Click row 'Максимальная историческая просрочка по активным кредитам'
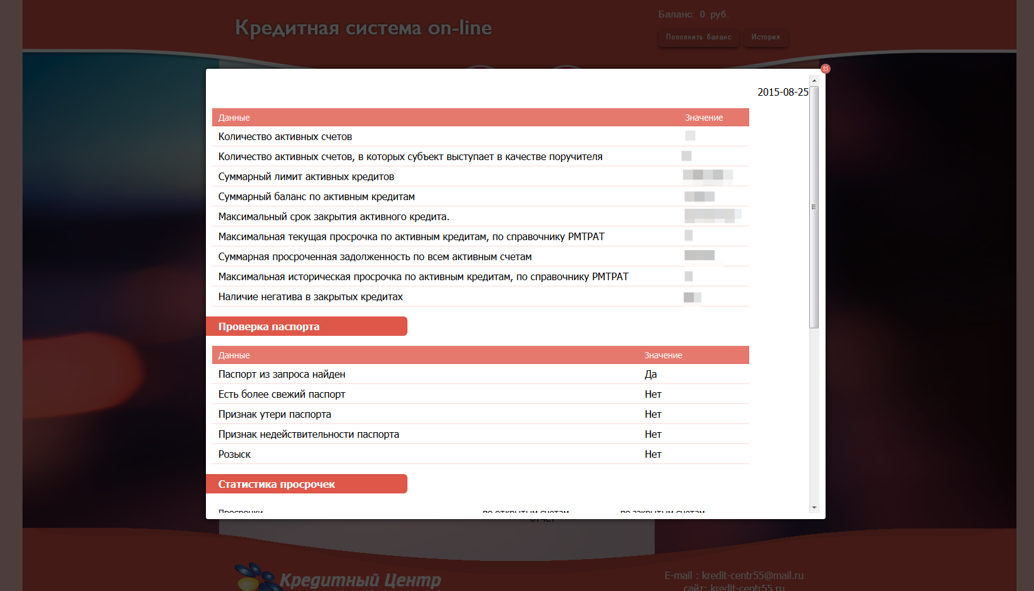Image resolution: width=1034 pixels, height=591 pixels. (481, 276)
